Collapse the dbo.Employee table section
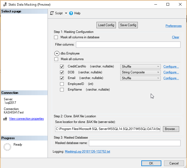Image resolution: width=187 pixels, height=168 pixels. (57, 53)
